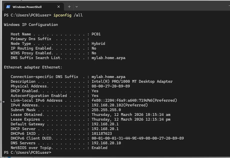Click the 'Ethernet adapter Ethernet:' heading

pyautogui.click(x=33, y=67)
